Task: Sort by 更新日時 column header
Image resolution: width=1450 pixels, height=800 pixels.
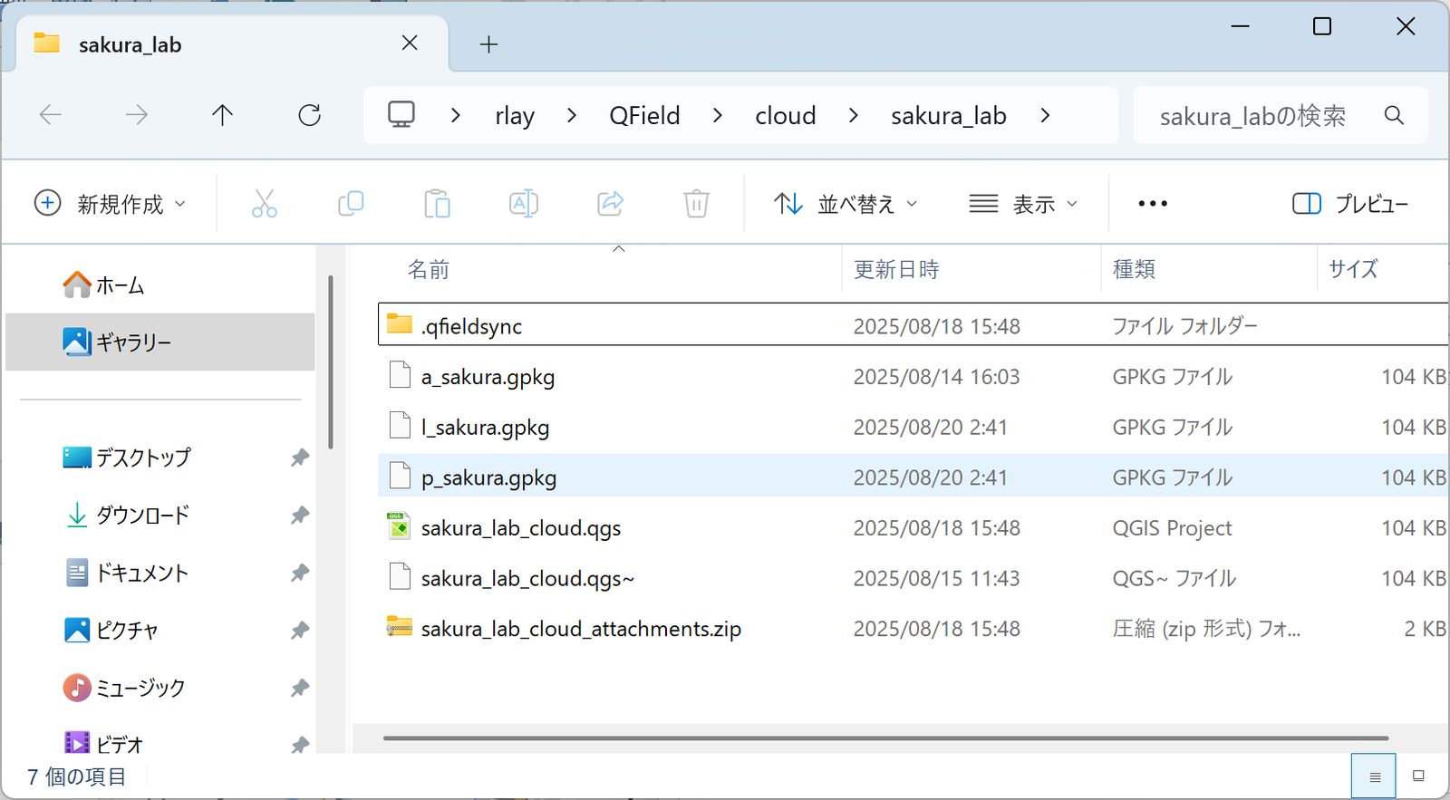Action: (896, 269)
